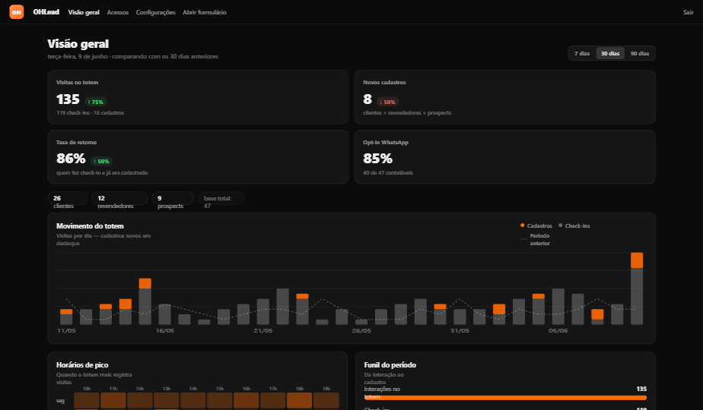The height and width of the screenshot is (410, 703).
Task: Click the Funil do período heading
Action: pos(390,365)
